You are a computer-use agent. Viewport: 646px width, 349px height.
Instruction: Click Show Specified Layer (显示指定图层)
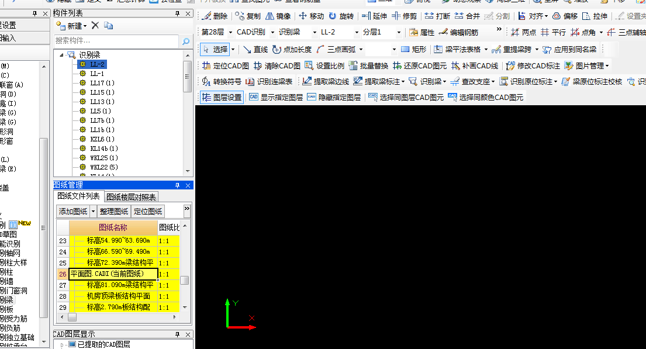tap(276, 97)
